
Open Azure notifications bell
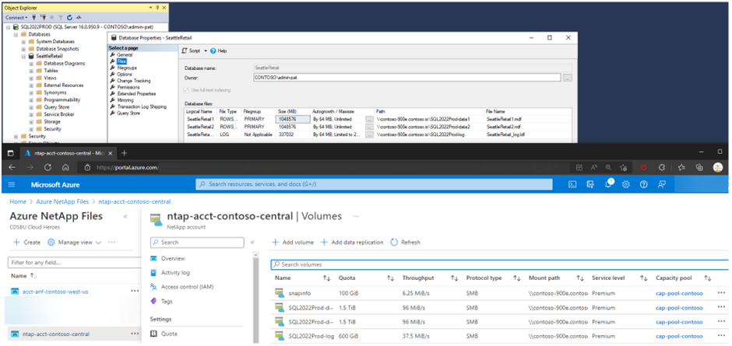click(x=608, y=183)
